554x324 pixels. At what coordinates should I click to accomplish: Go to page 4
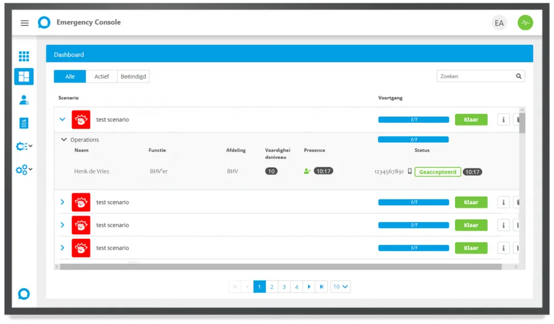pyautogui.click(x=296, y=287)
